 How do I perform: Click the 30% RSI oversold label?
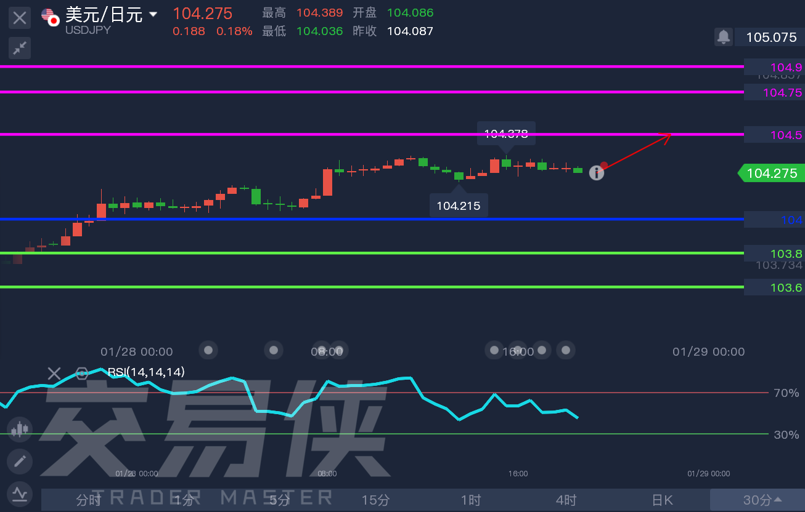(x=786, y=434)
